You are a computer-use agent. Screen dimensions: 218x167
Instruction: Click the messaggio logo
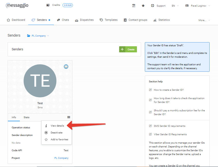[17, 5]
